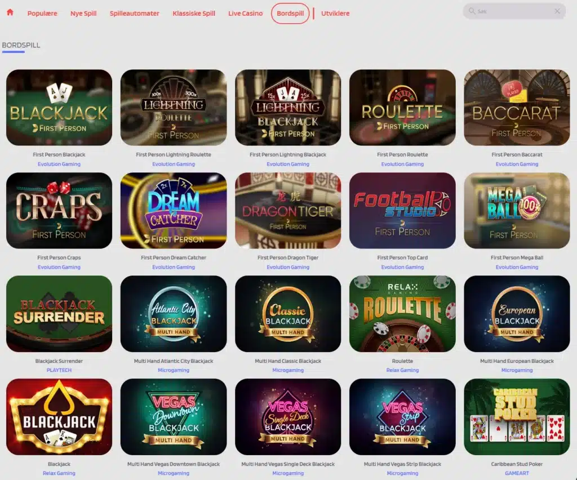This screenshot has height=480, width=577.
Task: Focus the Søk search input field
Action: click(x=514, y=11)
